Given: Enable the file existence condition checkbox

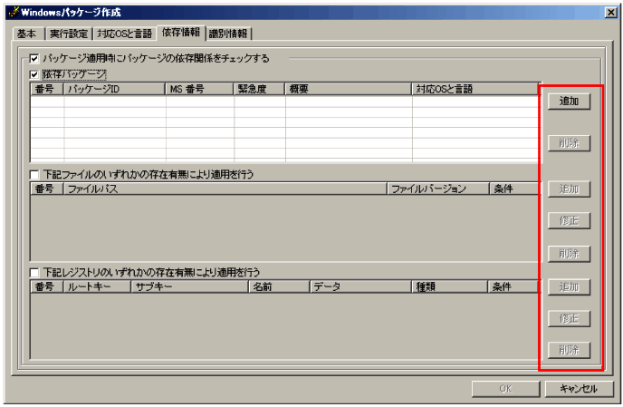Looking at the screenshot, I should [x=34, y=174].
